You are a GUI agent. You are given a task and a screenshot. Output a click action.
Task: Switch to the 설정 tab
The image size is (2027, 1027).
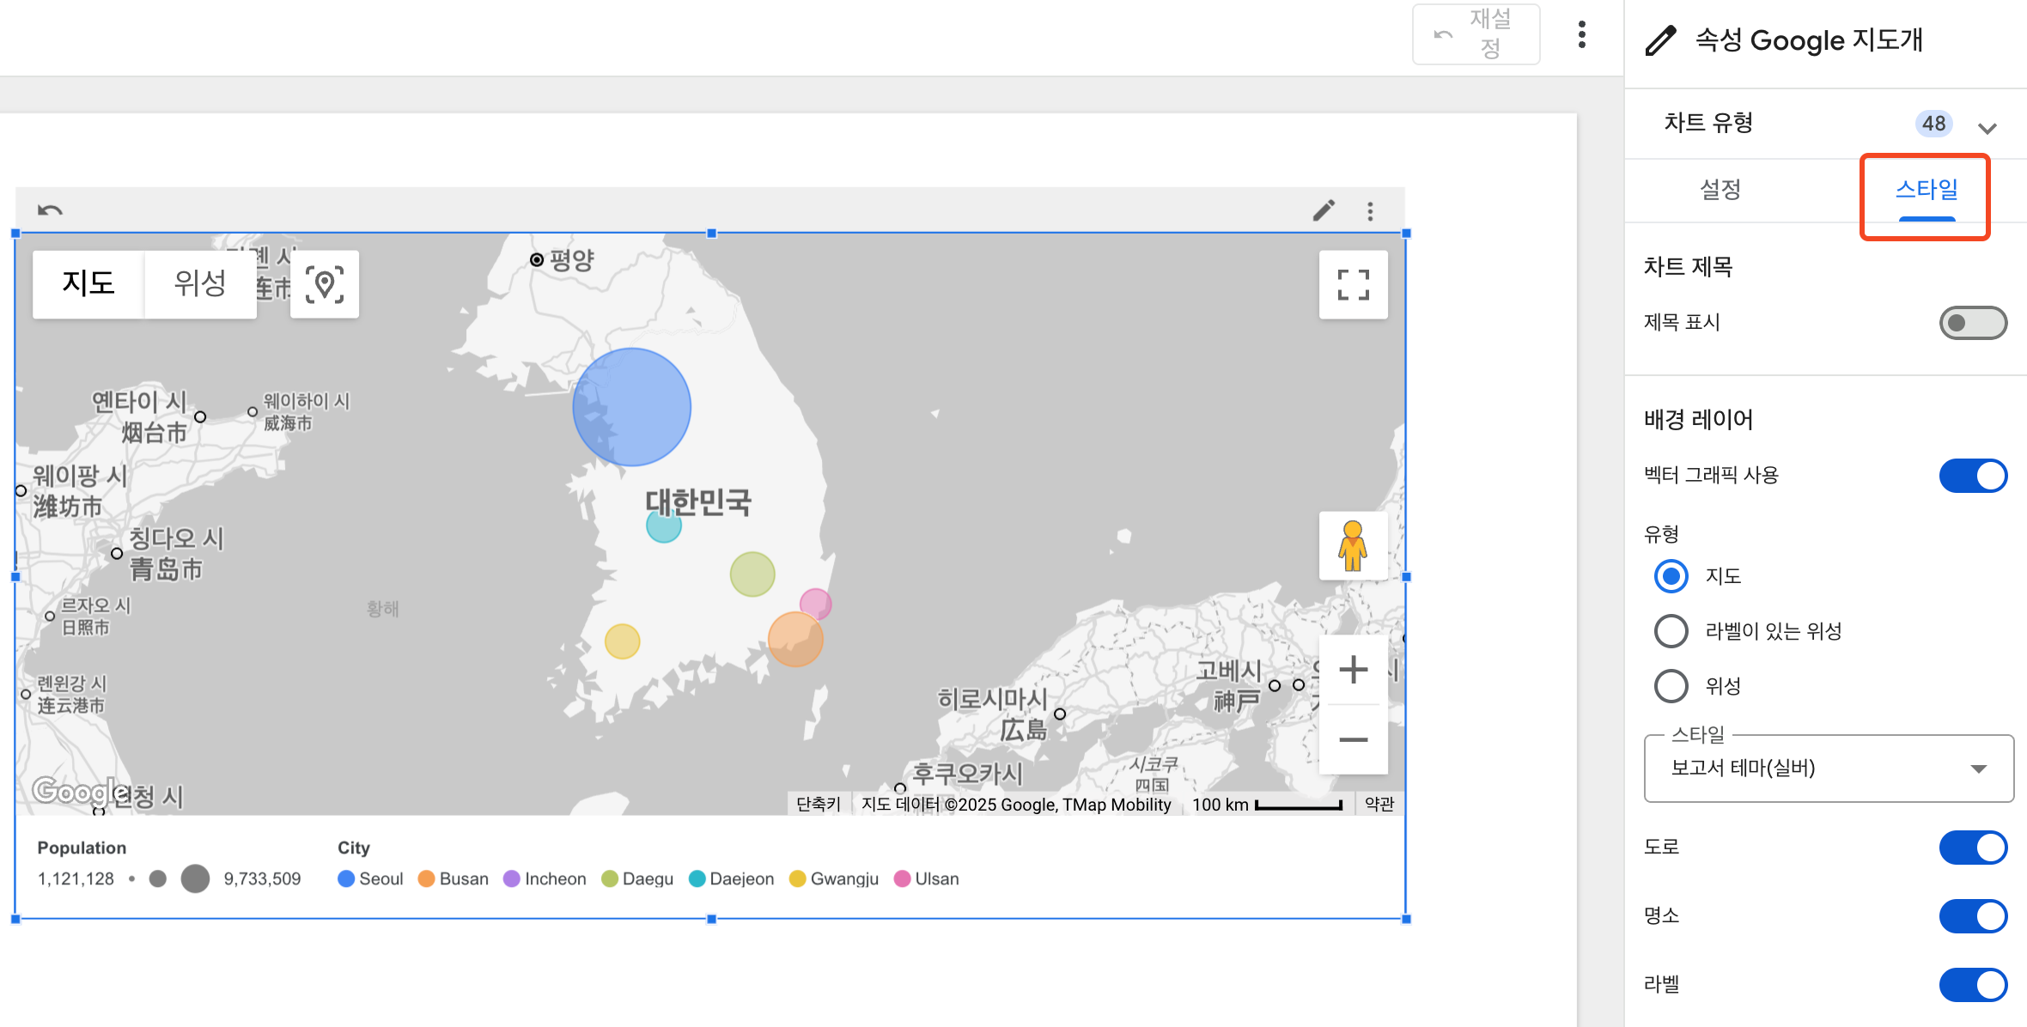pyautogui.click(x=1720, y=190)
